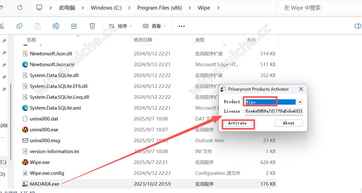Click the version-information.ini file icon
The height and width of the screenshot is (193, 362).
25,151
